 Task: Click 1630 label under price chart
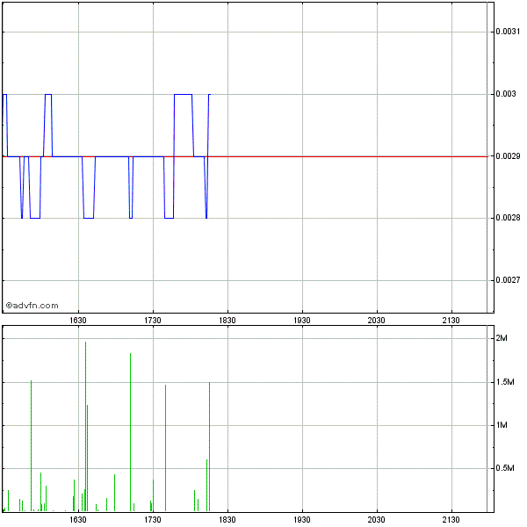tap(78, 321)
